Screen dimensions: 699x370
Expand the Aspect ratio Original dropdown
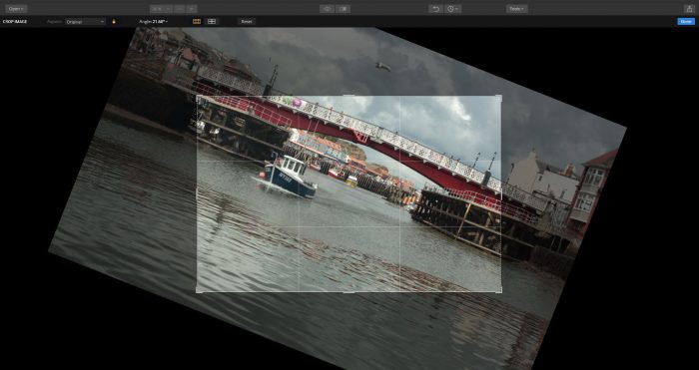click(x=85, y=21)
